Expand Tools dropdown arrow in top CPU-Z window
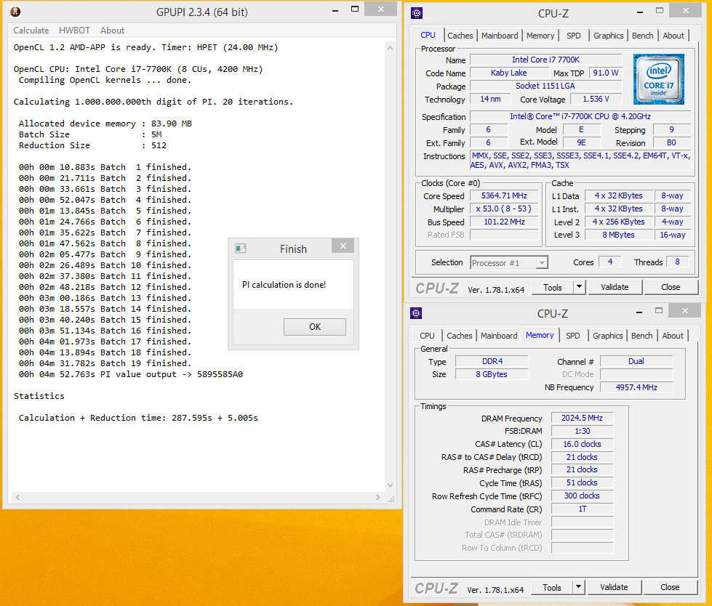This screenshot has height=606, width=712. coord(580,288)
